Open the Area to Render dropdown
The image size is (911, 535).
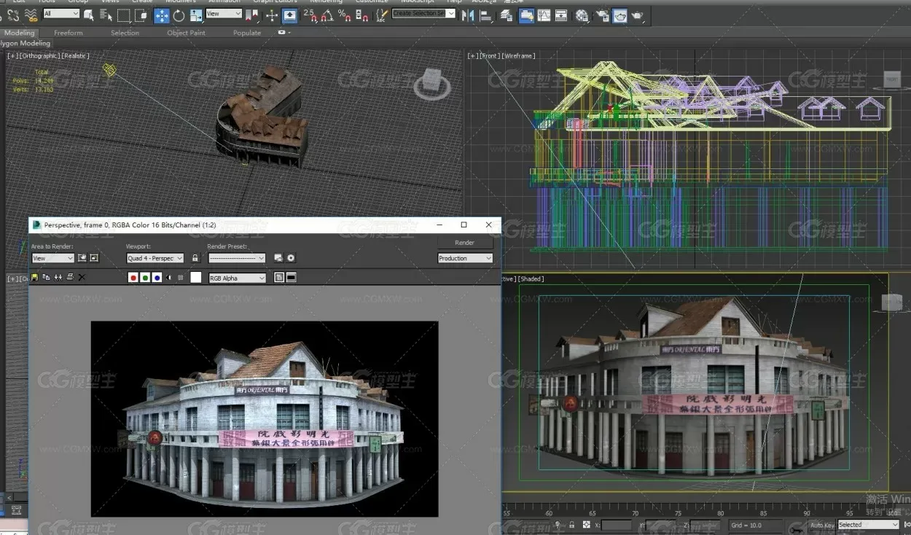53,258
